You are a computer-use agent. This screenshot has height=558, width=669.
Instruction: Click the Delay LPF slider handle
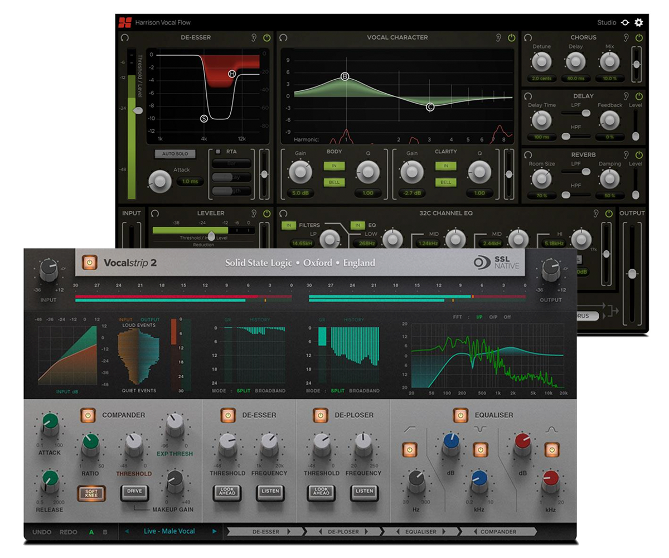[585, 113]
